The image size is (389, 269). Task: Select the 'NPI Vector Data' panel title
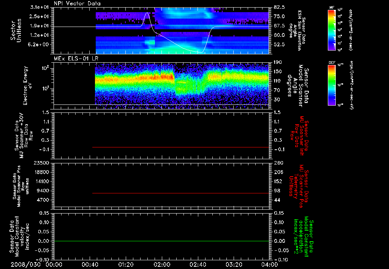tap(77, 3)
